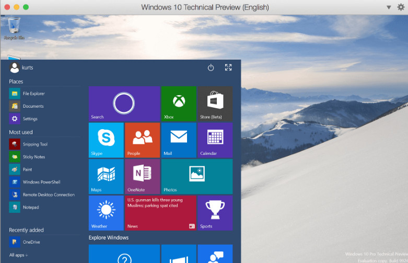
Task: Select the Recycle Bin desktop icon
Action: [x=14, y=28]
